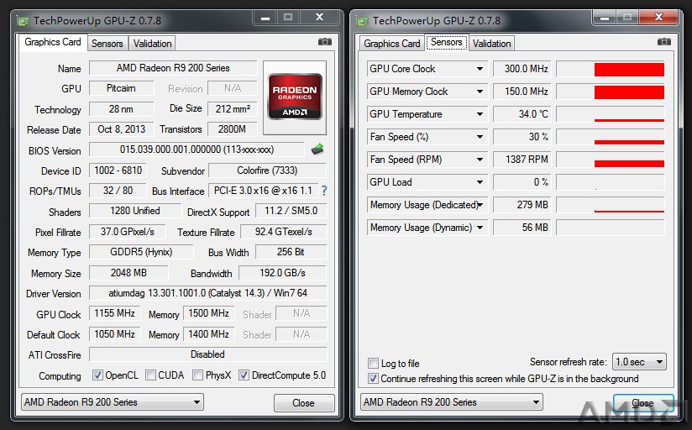Toggle the DirectCompute 5.0 checkbox
The width and height of the screenshot is (692, 430).
[244, 375]
